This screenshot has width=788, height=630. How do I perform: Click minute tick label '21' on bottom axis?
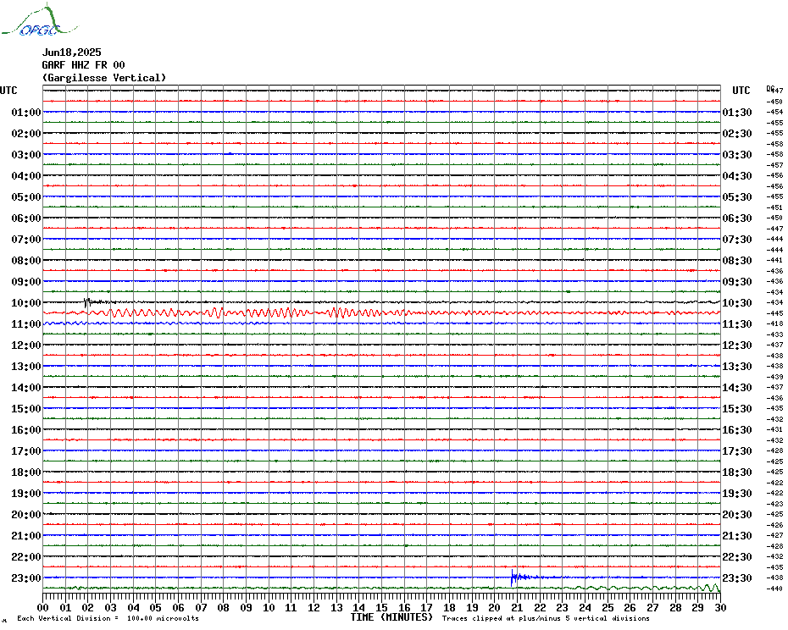point(517,607)
